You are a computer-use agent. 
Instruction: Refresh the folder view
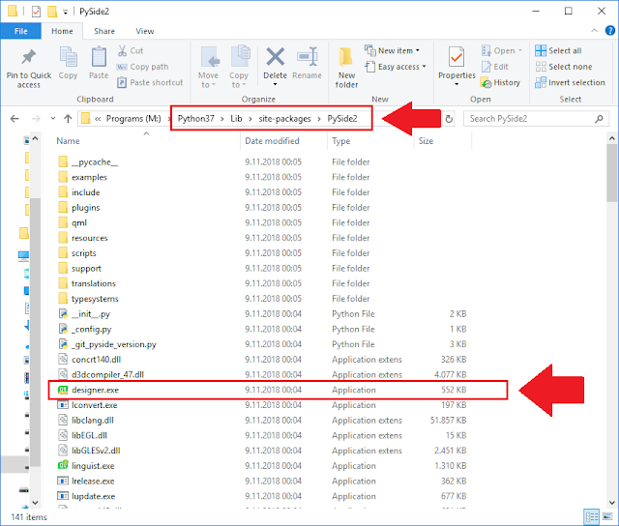[449, 119]
